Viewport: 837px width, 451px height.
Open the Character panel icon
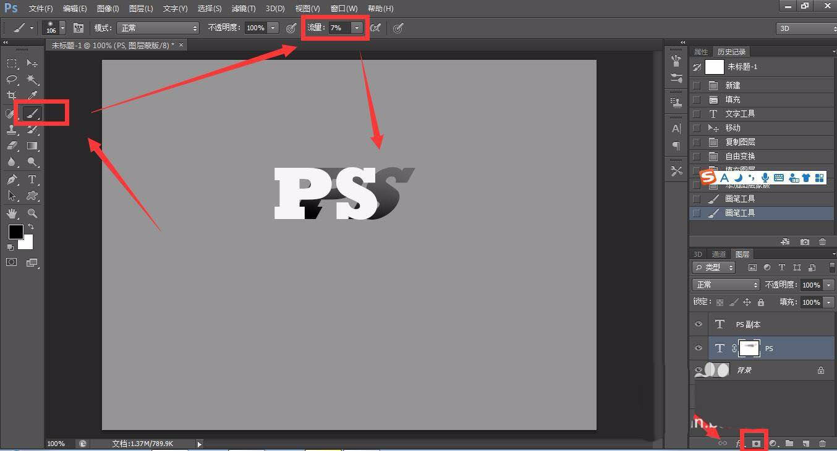pyautogui.click(x=676, y=128)
